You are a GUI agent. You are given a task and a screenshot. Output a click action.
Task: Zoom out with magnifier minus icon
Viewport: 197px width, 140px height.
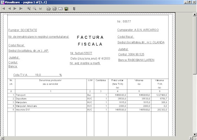point(34,8)
